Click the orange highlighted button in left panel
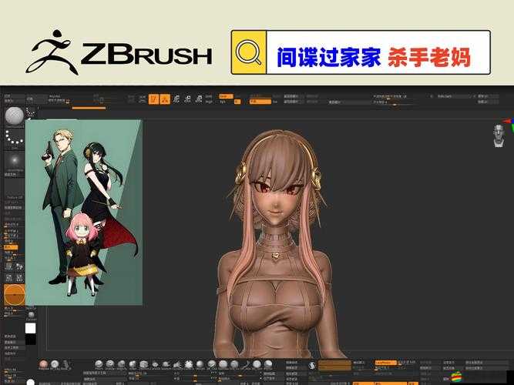Image resolution: width=514 pixels, height=385 pixels. click(11, 247)
